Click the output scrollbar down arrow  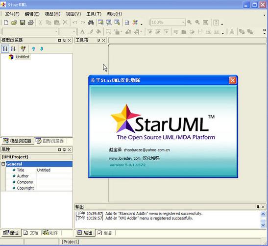263,225
